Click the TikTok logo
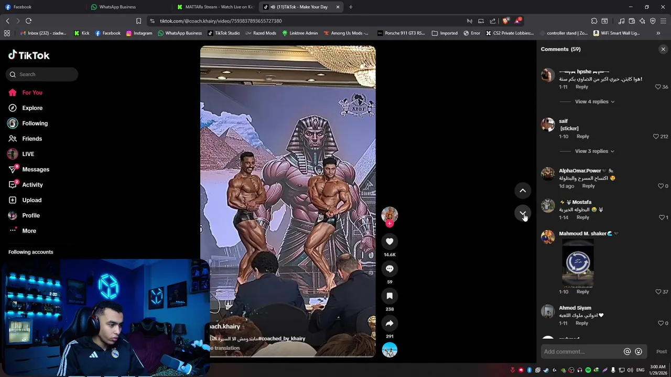The width and height of the screenshot is (671, 377). click(x=29, y=55)
